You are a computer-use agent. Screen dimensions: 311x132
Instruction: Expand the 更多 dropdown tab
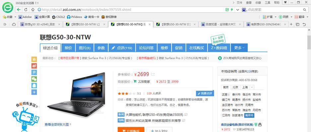[x=239, y=48]
